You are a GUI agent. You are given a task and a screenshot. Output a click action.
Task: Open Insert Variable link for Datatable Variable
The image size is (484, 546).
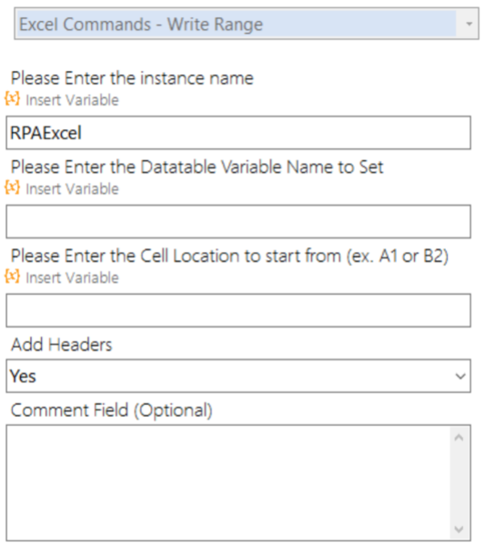72,188
